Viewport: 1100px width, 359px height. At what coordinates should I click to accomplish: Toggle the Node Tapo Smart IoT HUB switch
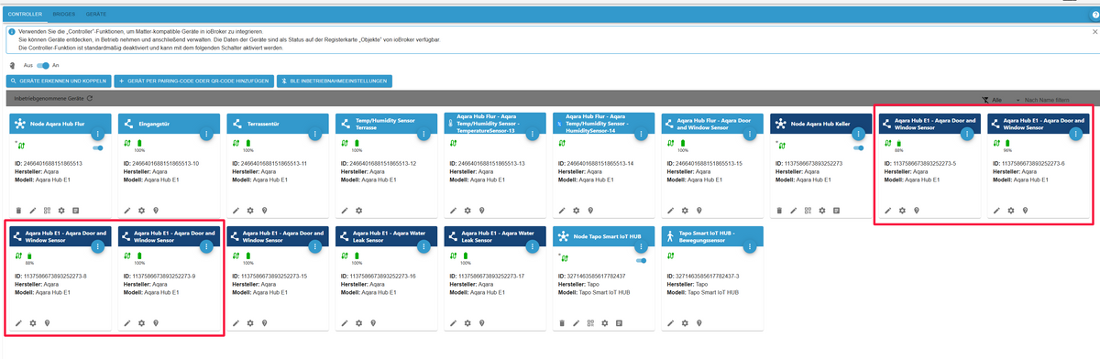point(642,260)
